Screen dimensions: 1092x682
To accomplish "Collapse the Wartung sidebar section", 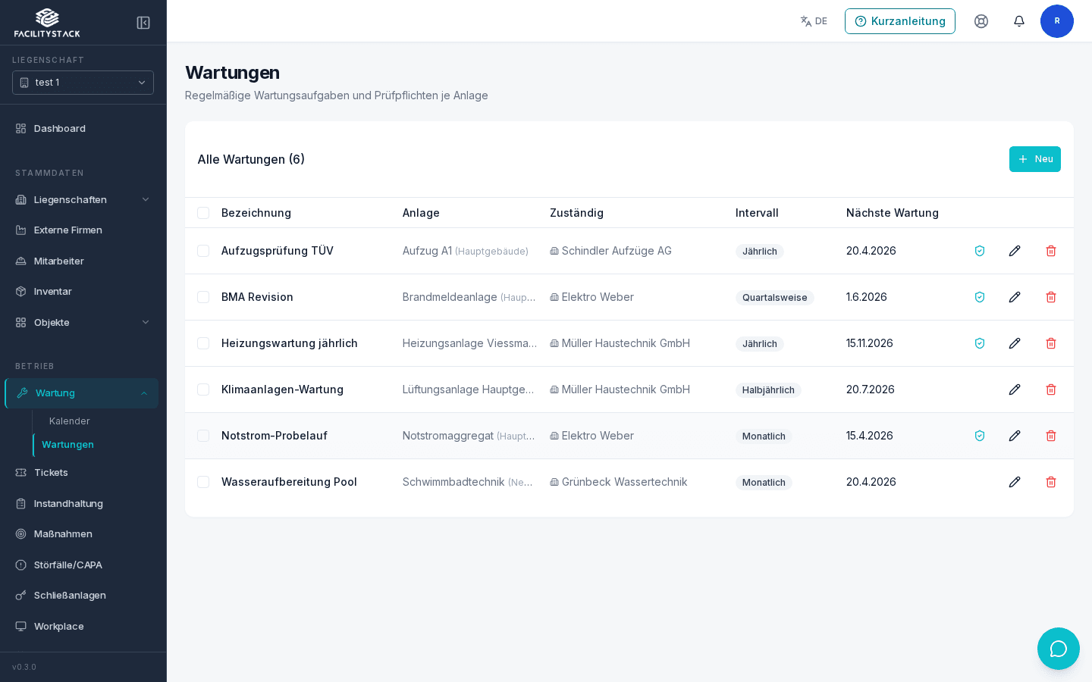I will click(x=82, y=393).
